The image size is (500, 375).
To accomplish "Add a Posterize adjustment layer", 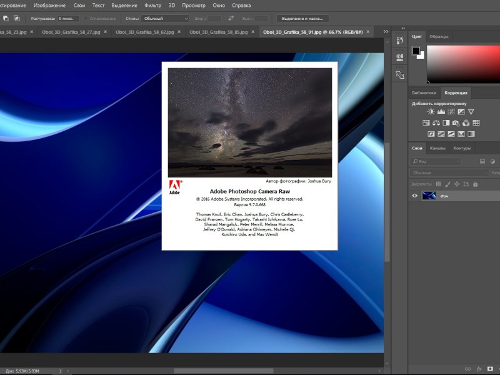I will point(441,134).
